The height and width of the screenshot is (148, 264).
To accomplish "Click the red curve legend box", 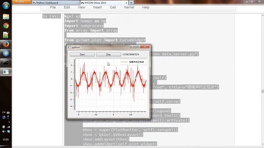I will click(x=133, y=62).
